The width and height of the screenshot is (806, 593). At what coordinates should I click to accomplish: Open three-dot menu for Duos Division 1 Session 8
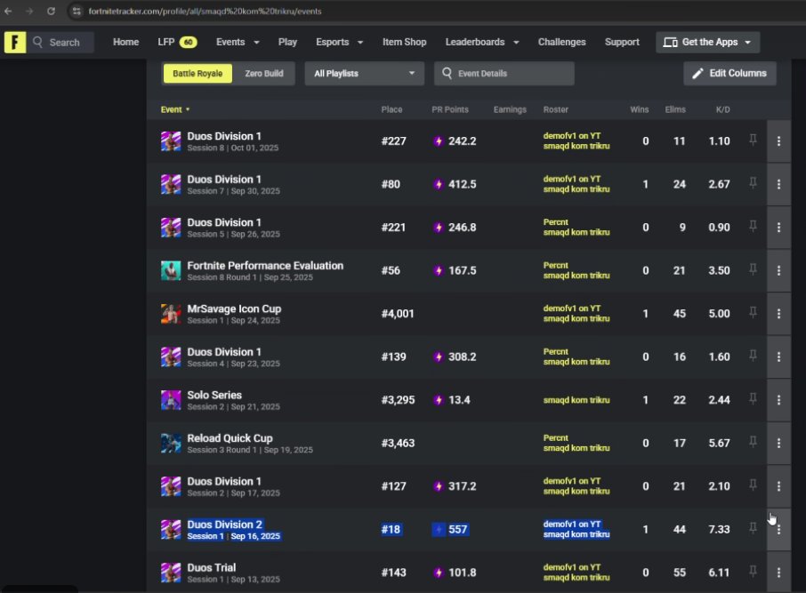(778, 140)
